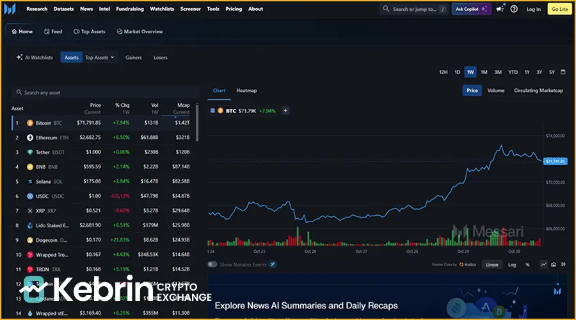The width and height of the screenshot is (576, 320).
Task: Switch chart metric to Circulating Marketcap
Action: click(x=538, y=90)
